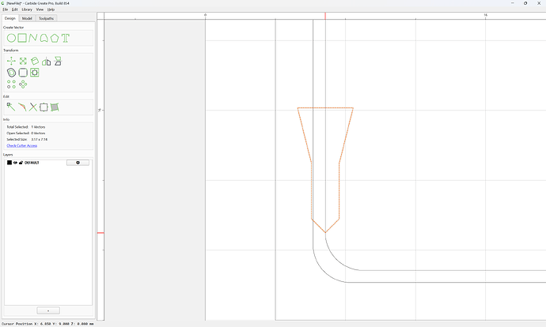The image size is (546, 327).
Task: Switch to the Design tab
Action: click(10, 18)
